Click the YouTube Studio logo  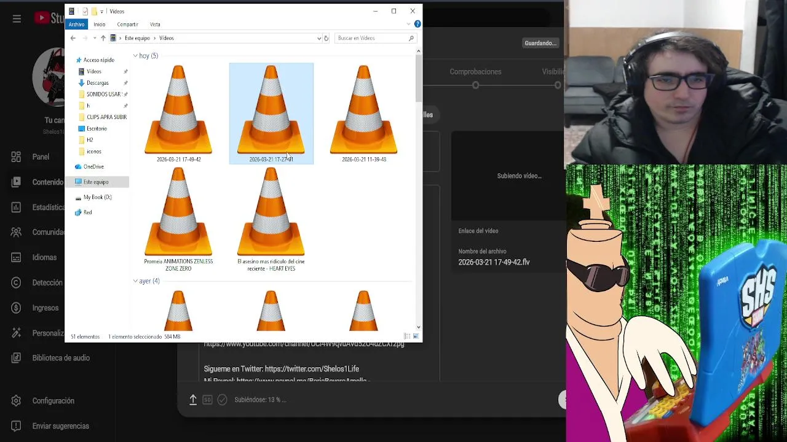(49, 18)
